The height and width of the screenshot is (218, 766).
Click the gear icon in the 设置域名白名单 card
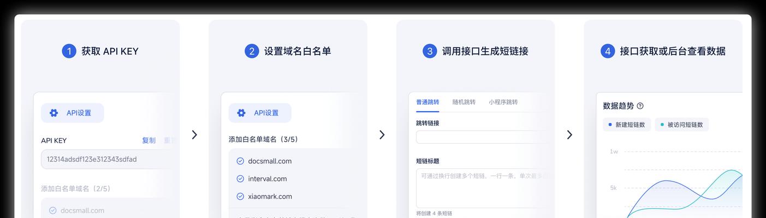241,113
